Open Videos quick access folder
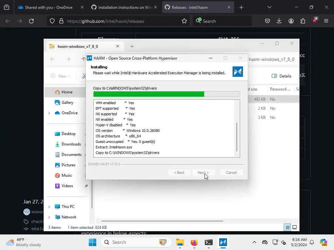Viewport: 334px width, 250px height. point(64,186)
